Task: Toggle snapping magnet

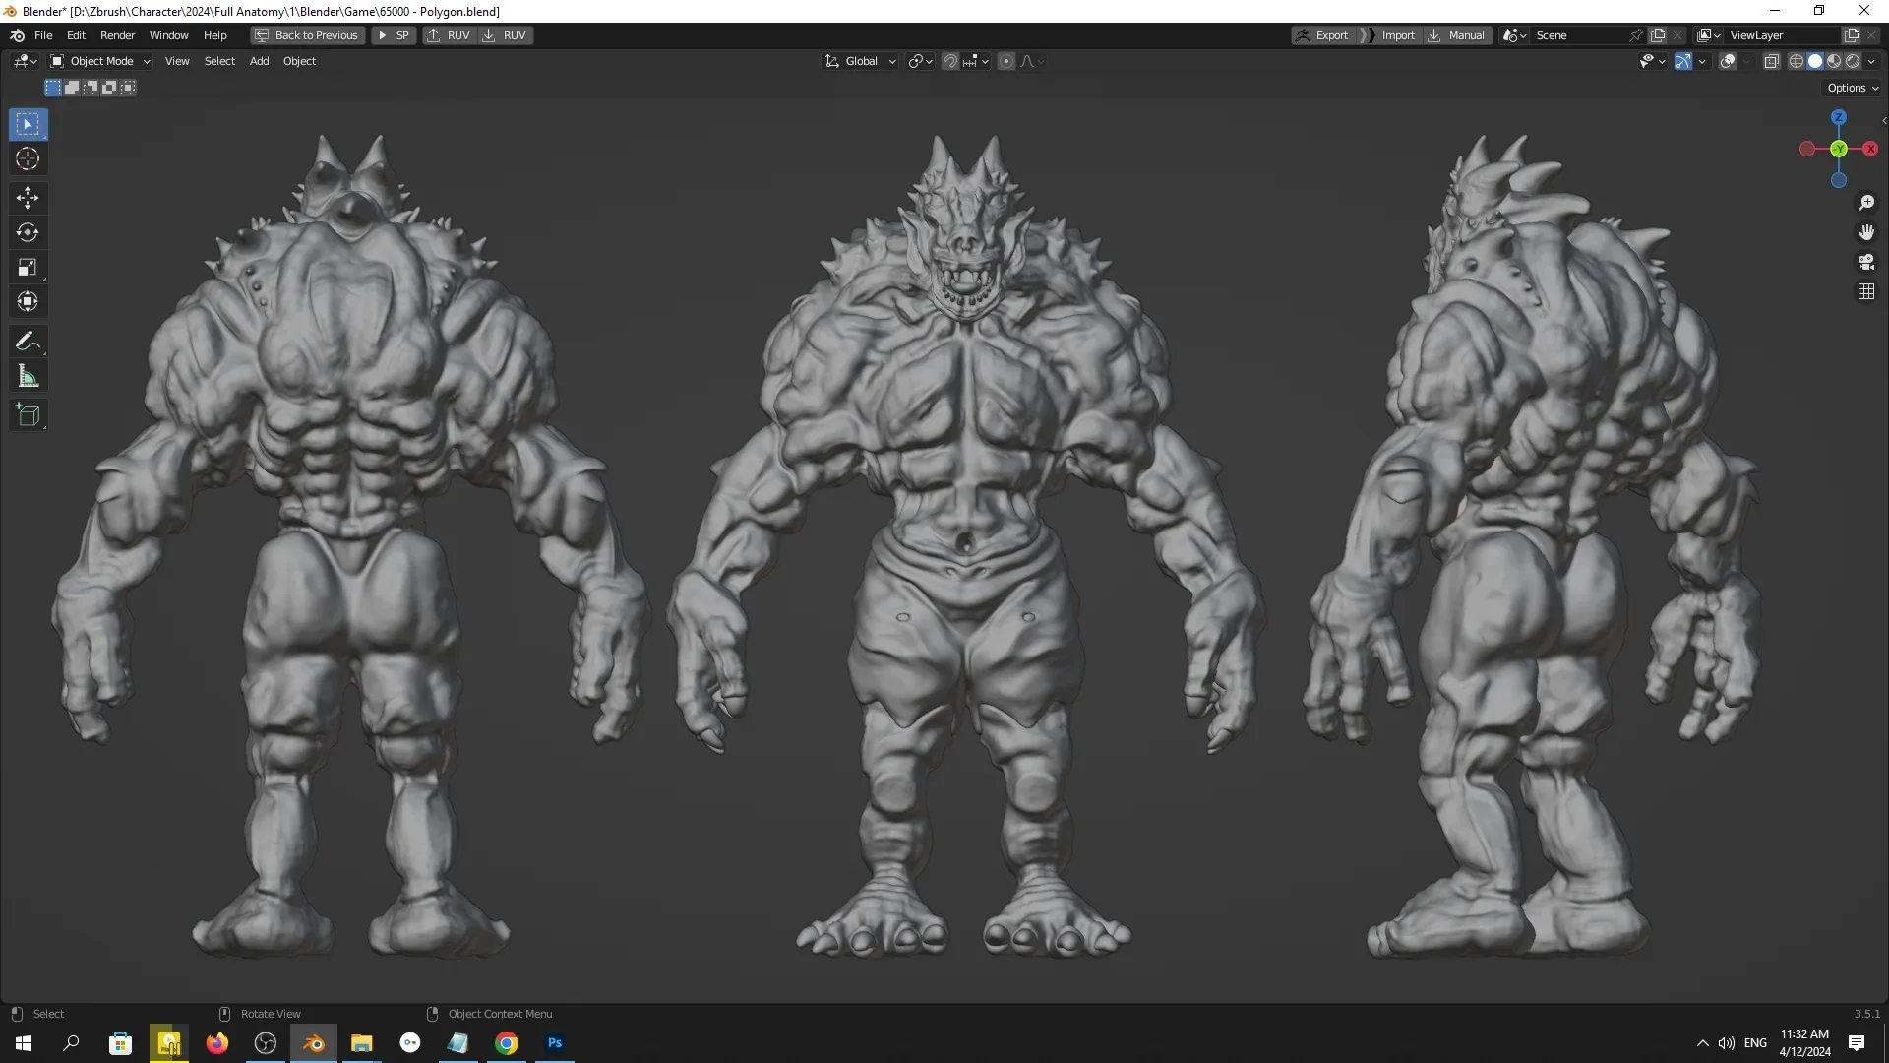Action: click(950, 61)
